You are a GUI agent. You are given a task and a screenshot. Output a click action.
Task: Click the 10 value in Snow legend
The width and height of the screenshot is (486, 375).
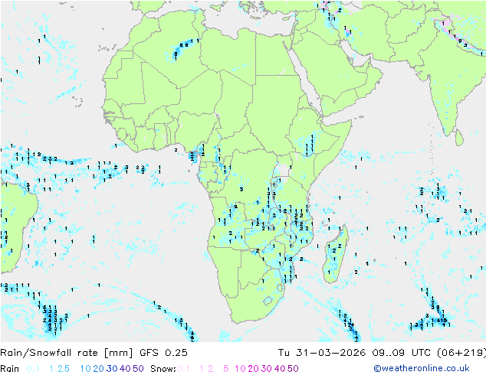point(240,369)
